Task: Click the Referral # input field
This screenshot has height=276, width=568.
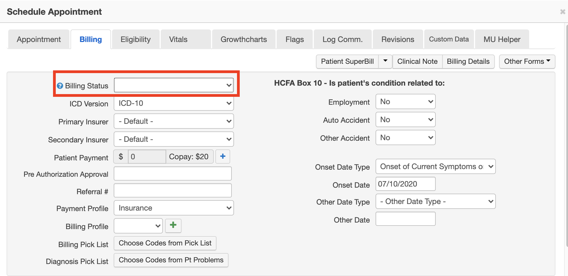Action: coord(173,190)
